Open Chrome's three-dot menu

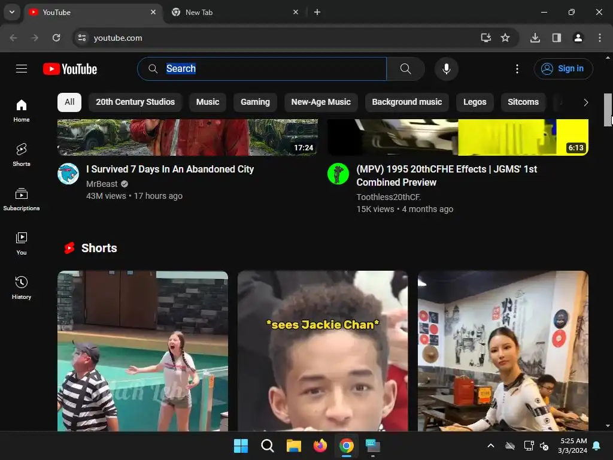point(600,38)
